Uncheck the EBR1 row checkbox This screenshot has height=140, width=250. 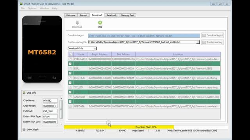point(70,68)
